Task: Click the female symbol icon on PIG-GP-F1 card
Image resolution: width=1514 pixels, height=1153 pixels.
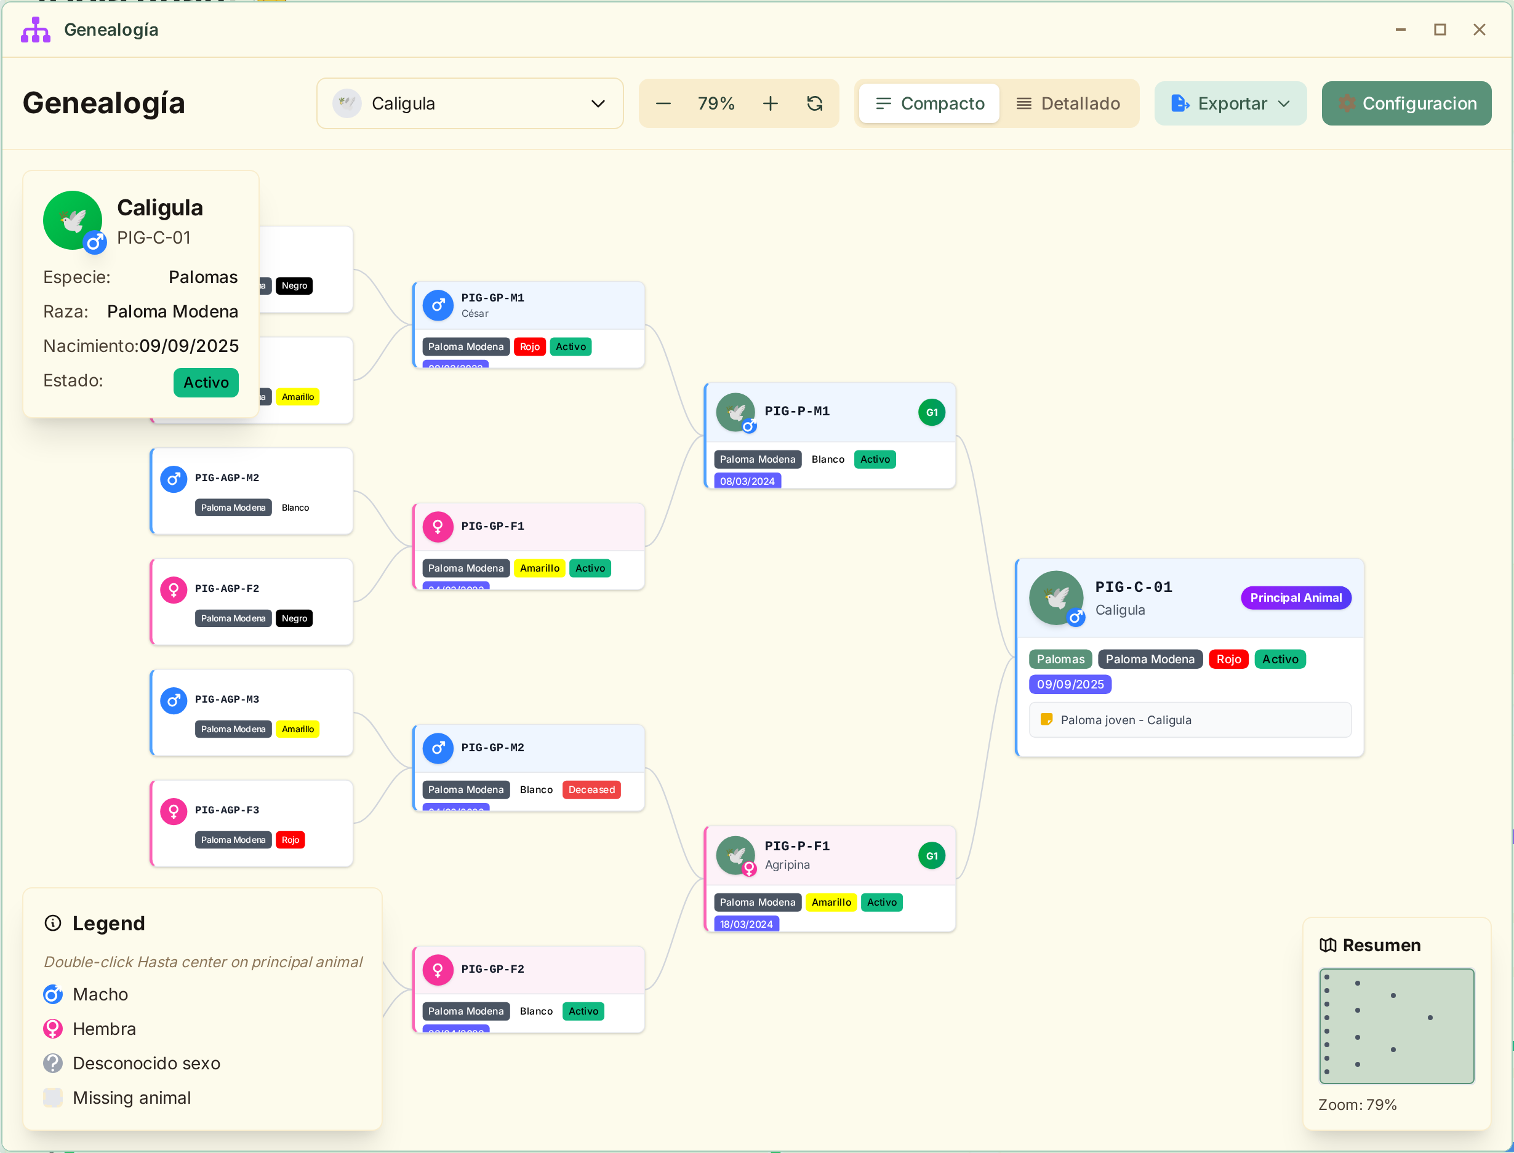Action: 438,525
